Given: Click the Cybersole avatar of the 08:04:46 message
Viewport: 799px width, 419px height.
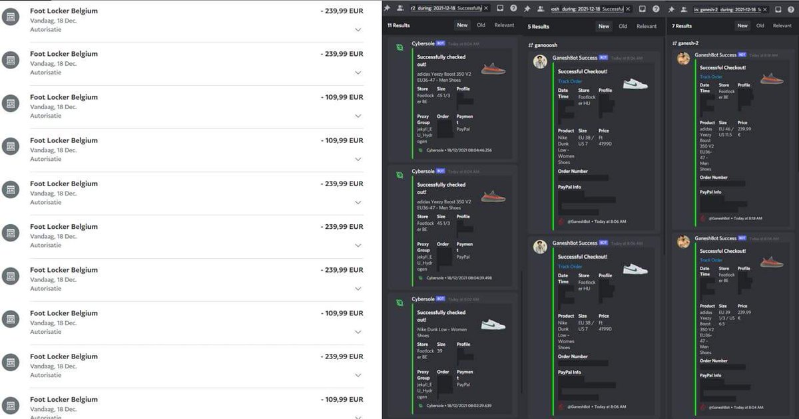Looking at the screenshot, I should point(400,48).
